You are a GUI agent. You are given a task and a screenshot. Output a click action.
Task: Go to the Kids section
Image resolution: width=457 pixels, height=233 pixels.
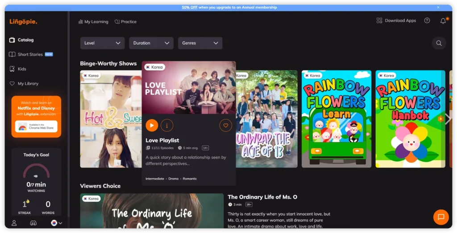point(18,69)
